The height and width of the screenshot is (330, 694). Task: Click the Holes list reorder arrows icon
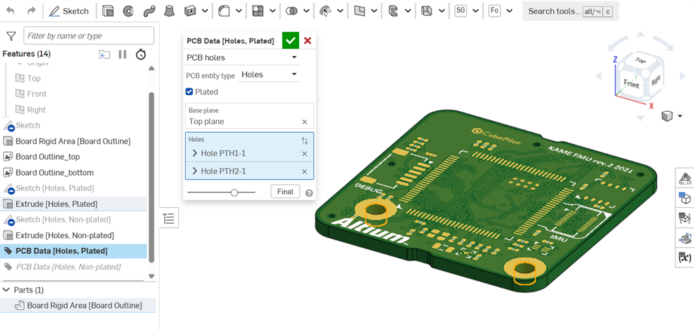305,141
